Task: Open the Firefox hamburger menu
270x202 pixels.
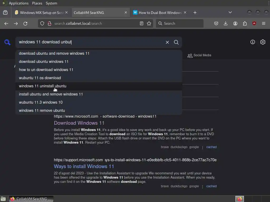Action: pyautogui.click(x=264, y=23)
